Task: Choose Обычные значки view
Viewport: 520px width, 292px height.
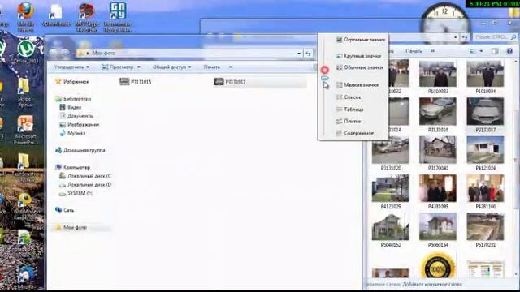Action: (359, 67)
